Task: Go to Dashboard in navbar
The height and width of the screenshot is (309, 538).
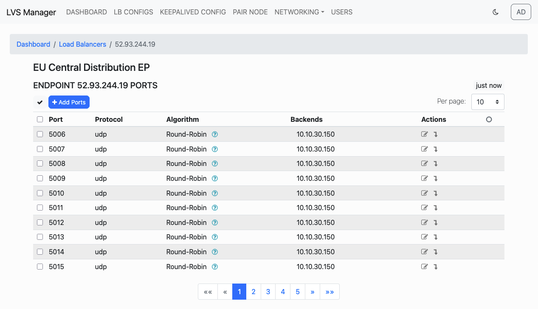Action: click(x=87, y=12)
